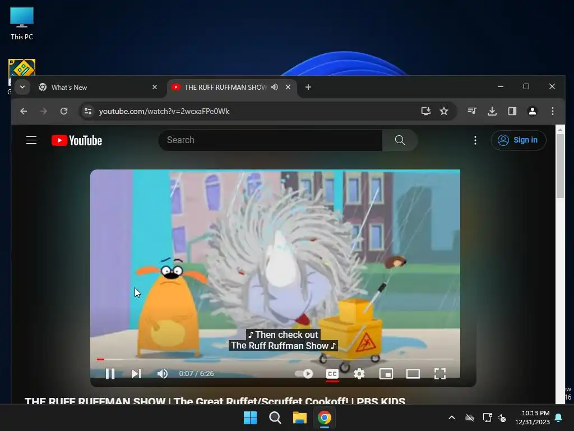Install YouTube app from address bar icon
This screenshot has width=574, height=431.
(x=426, y=111)
